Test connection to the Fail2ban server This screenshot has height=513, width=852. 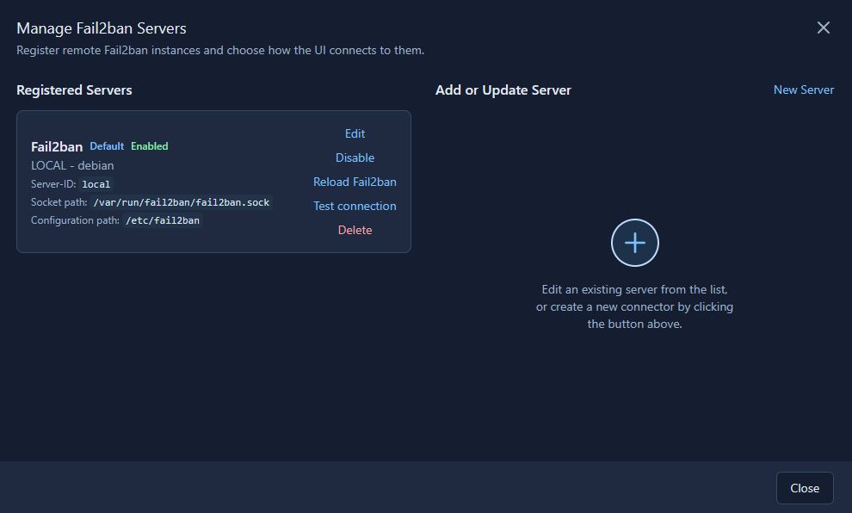(x=355, y=206)
